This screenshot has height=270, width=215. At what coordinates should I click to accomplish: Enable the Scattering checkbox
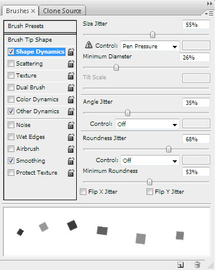[x=11, y=64]
